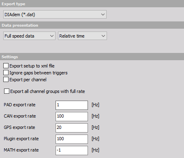Click the chevron arrow of DIAdem combo box

click(x=103, y=15)
